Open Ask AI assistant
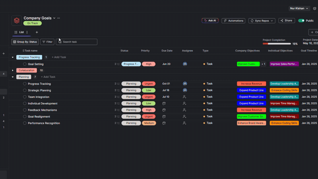 pyautogui.click(x=210, y=21)
